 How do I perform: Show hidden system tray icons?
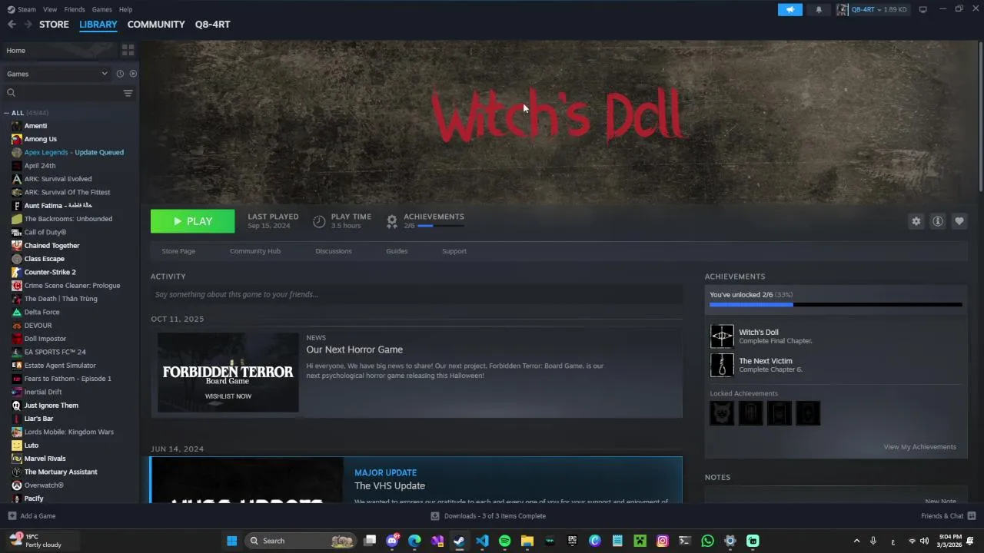pos(856,541)
